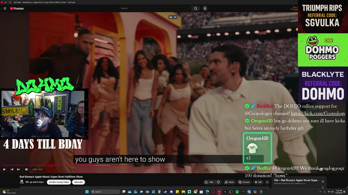The image size is (348, 195).
Task: Open Microsoft Edge from the taskbar
Action: tap(207, 192)
